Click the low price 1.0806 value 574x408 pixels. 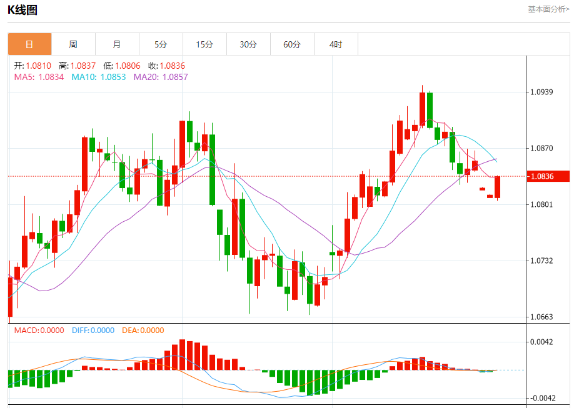click(128, 66)
